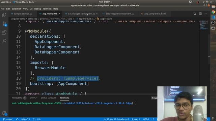
Task: Open the Visual Studio Code app menu
Action: (x=24, y=2)
